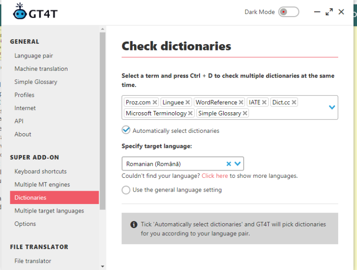Open the API settings page
This screenshot has width=357, height=270.
(19, 121)
